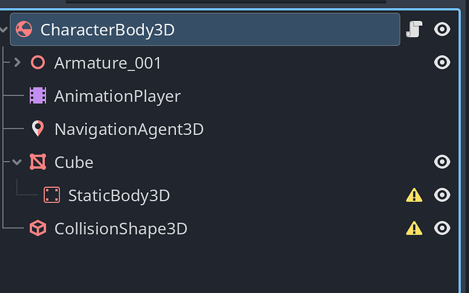Collapse the Cube node children

[x=17, y=162]
